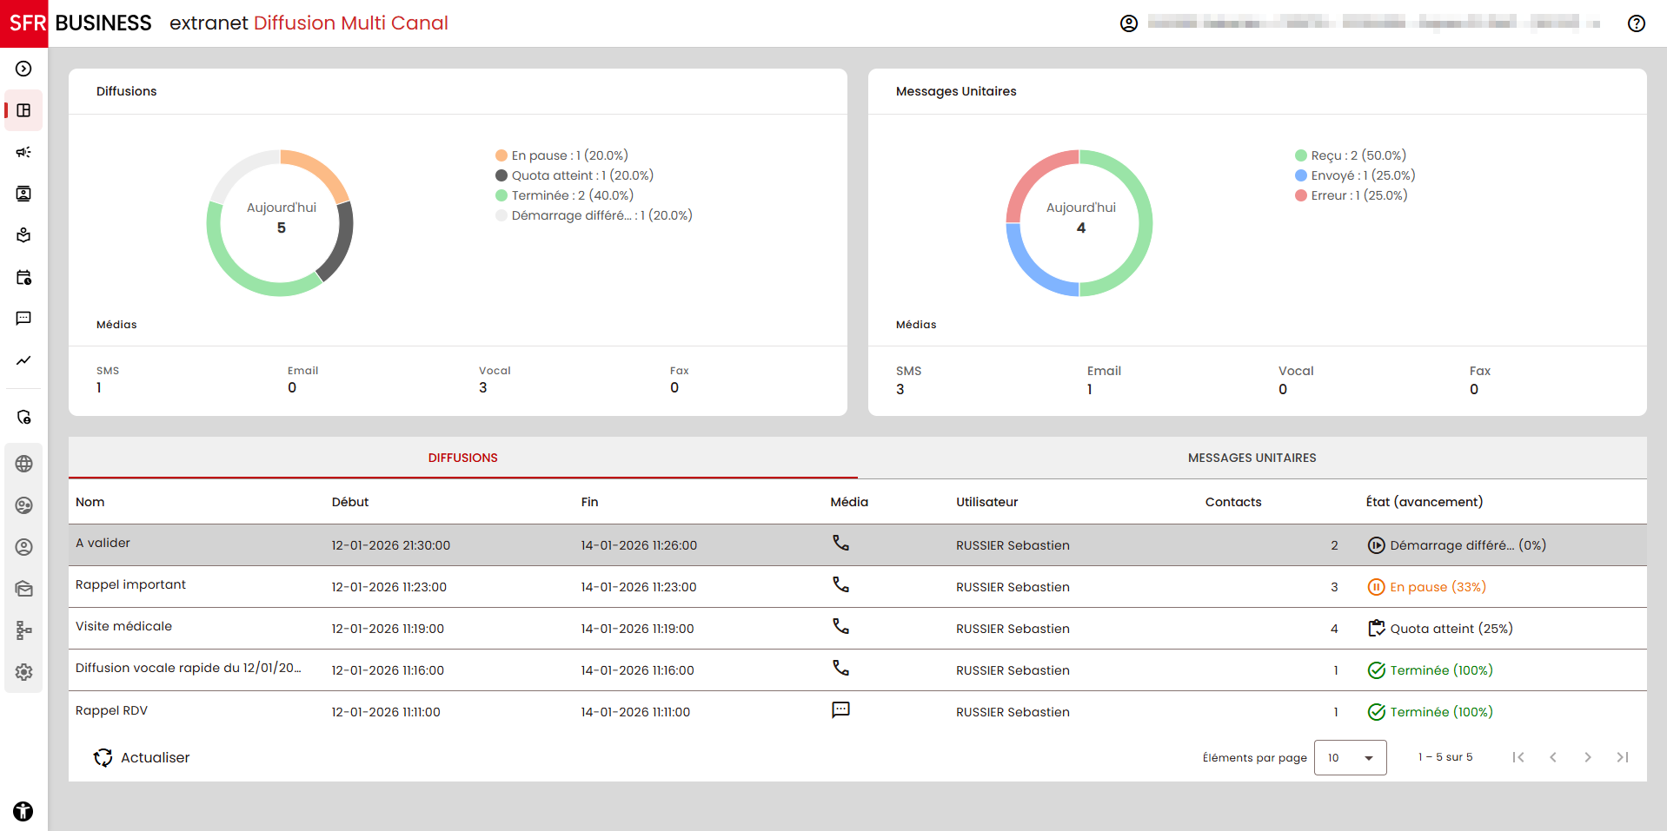This screenshot has height=831, width=1667.
Task: Open the user account profile icon
Action: [x=1128, y=23]
